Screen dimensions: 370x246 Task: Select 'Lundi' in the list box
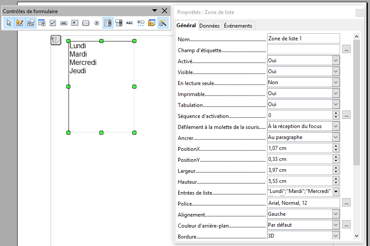77,46
